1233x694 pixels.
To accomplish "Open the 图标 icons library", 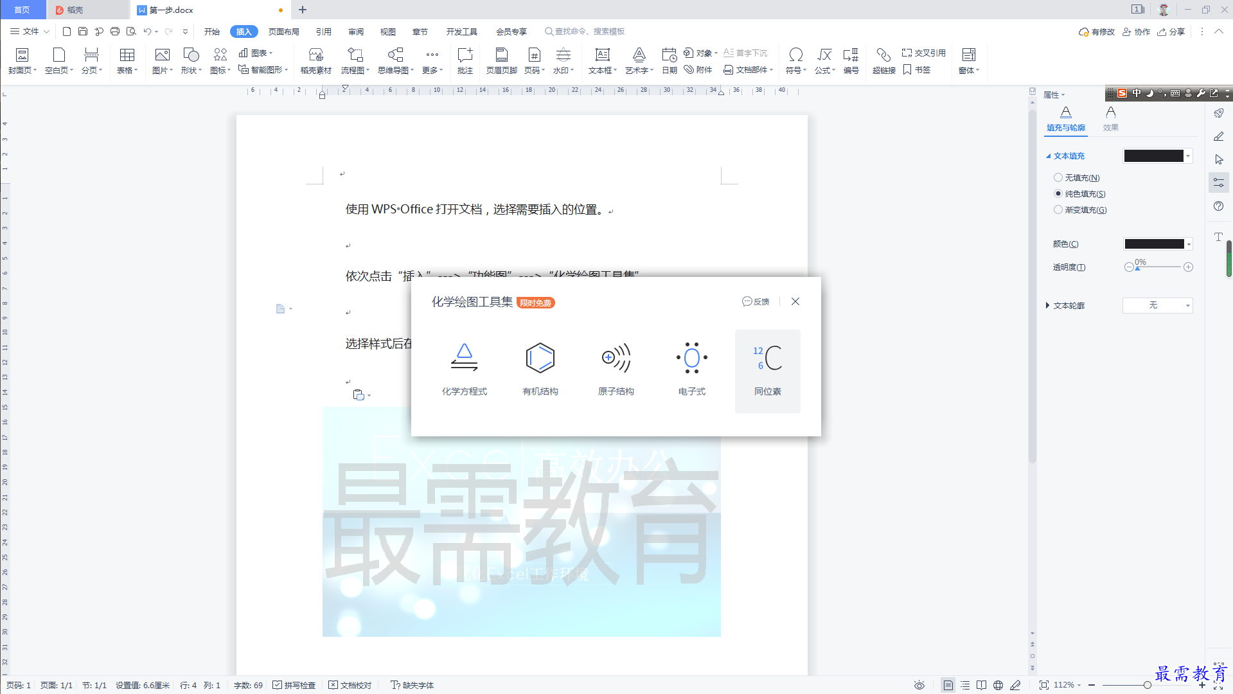I will tap(220, 61).
